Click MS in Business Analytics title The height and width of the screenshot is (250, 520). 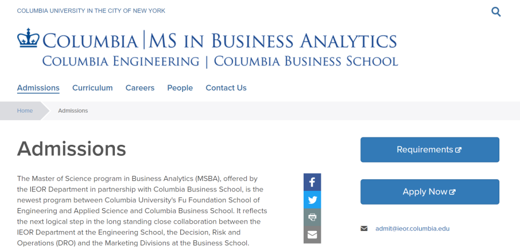point(273,41)
